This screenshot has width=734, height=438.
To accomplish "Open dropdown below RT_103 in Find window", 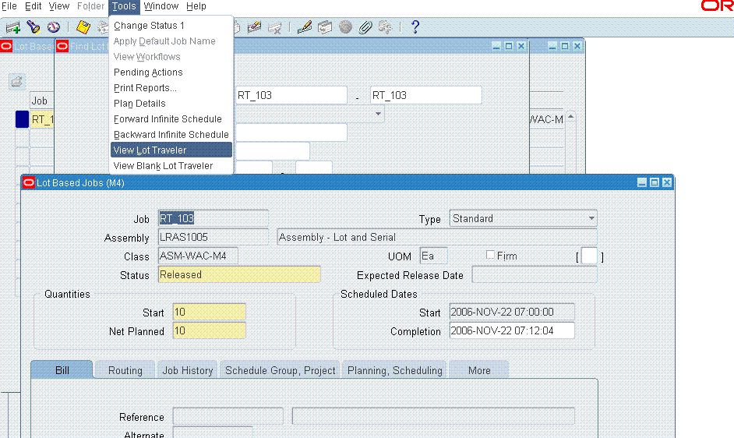I will click(x=378, y=114).
